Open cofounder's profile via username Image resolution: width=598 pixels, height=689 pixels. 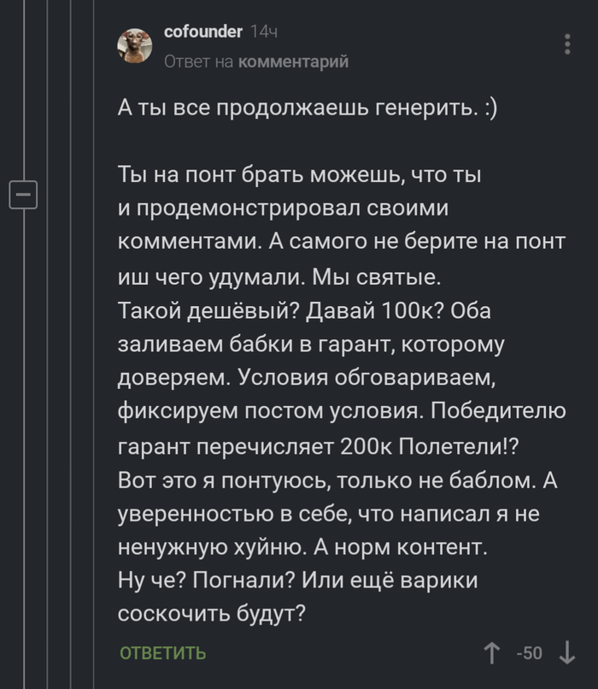pos(203,32)
